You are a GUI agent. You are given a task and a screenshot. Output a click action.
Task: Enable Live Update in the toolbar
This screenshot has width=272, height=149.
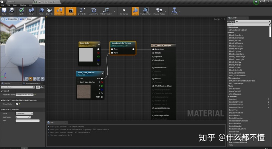(93, 11)
